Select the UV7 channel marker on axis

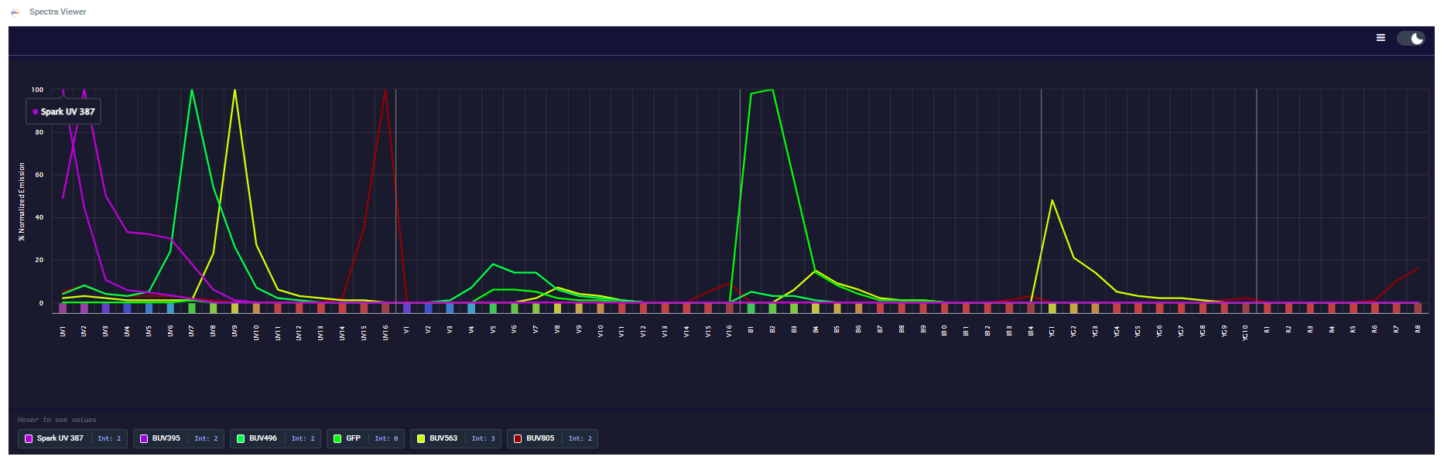coord(192,308)
